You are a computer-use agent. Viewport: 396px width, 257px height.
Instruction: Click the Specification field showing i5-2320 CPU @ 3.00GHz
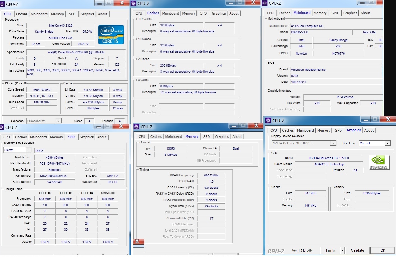(76, 52)
